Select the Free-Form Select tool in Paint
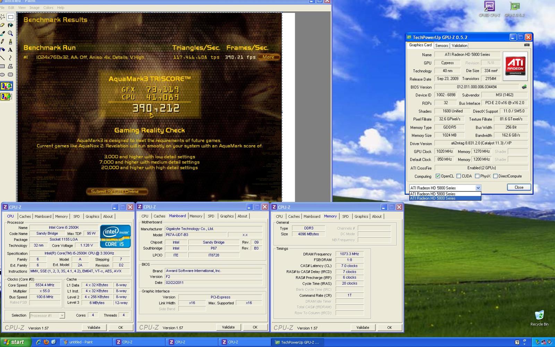This screenshot has height=347, width=555. coord(2,17)
